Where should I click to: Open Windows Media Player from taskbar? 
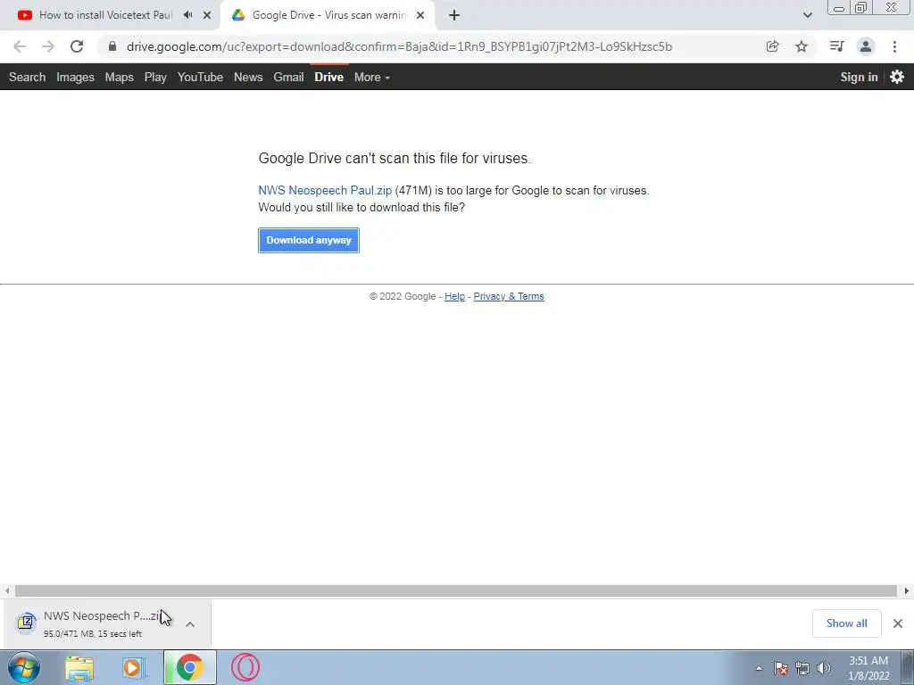click(133, 667)
